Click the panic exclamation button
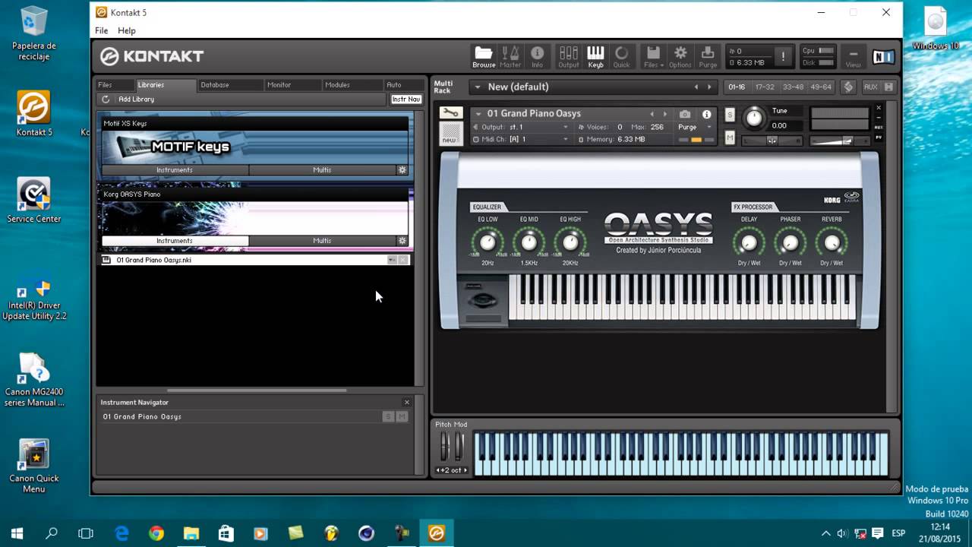972x547 pixels. point(783,57)
